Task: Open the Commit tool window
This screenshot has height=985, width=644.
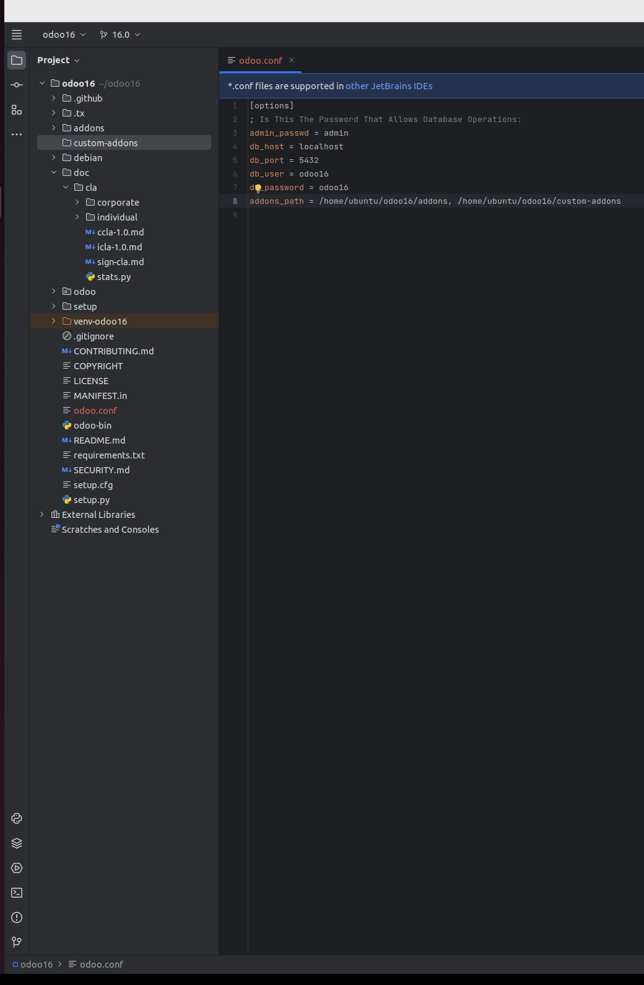Action: (17, 85)
